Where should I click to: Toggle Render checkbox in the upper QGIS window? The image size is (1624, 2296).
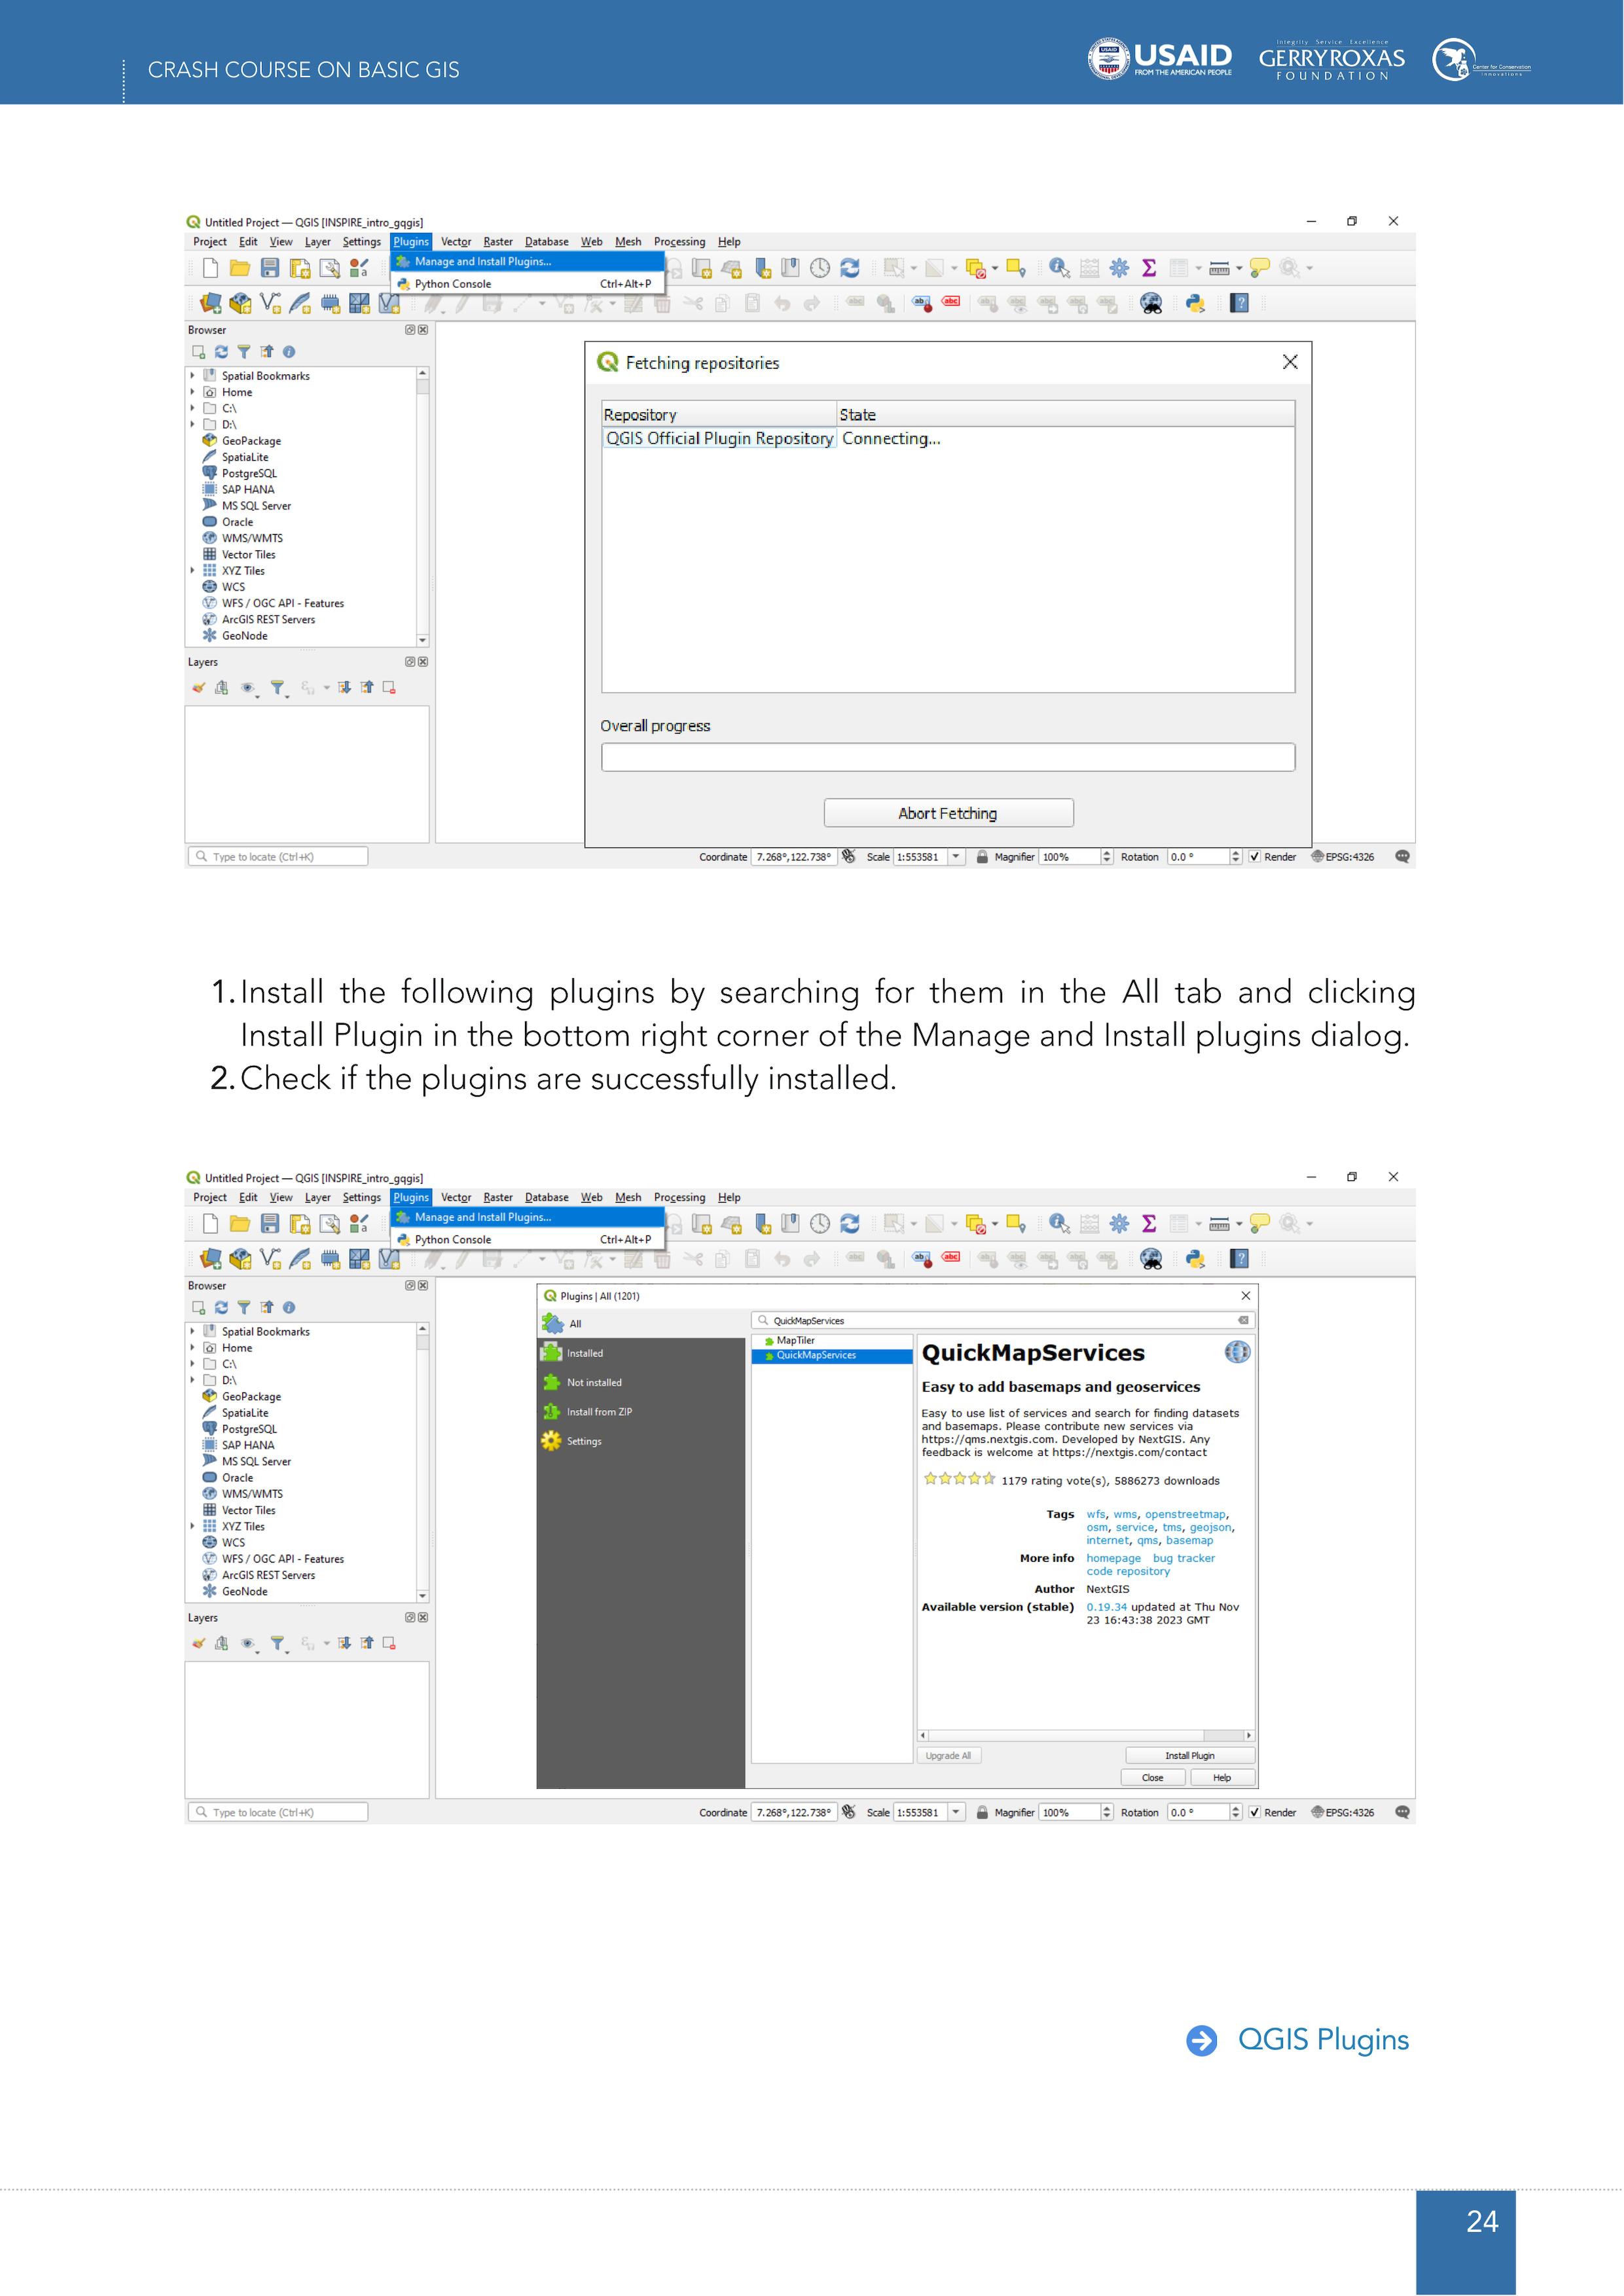1255,857
